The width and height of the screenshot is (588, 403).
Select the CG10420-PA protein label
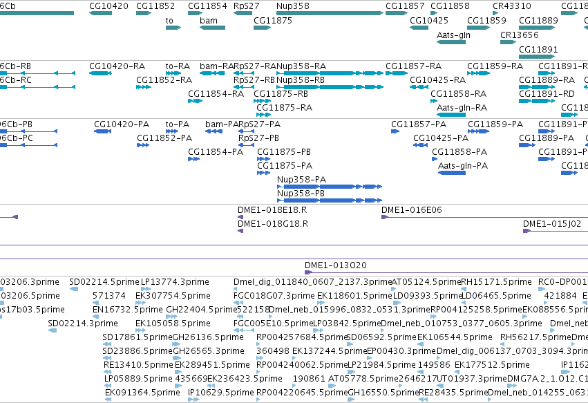click(122, 124)
